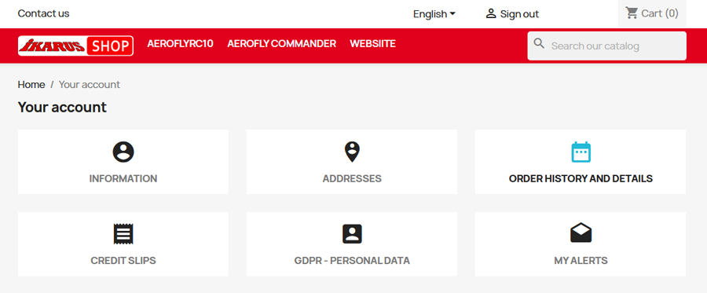Sign out of the account
This screenshot has width=707, height=293.
point(519,14)
